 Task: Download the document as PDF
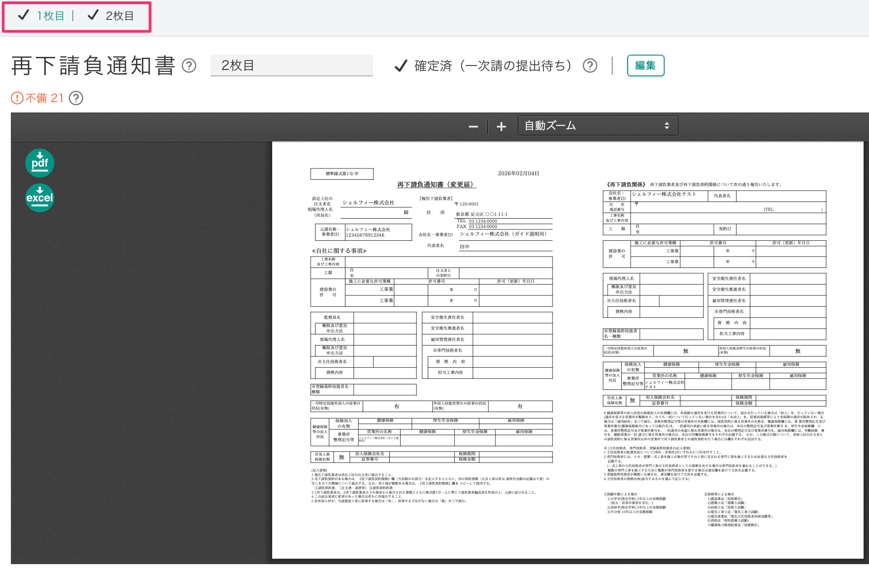click(x=39, y=163)
